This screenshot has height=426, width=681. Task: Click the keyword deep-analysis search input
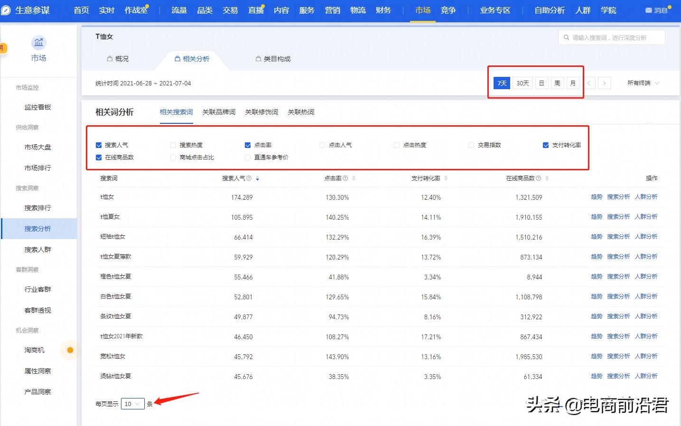click(x=612, y=37)
